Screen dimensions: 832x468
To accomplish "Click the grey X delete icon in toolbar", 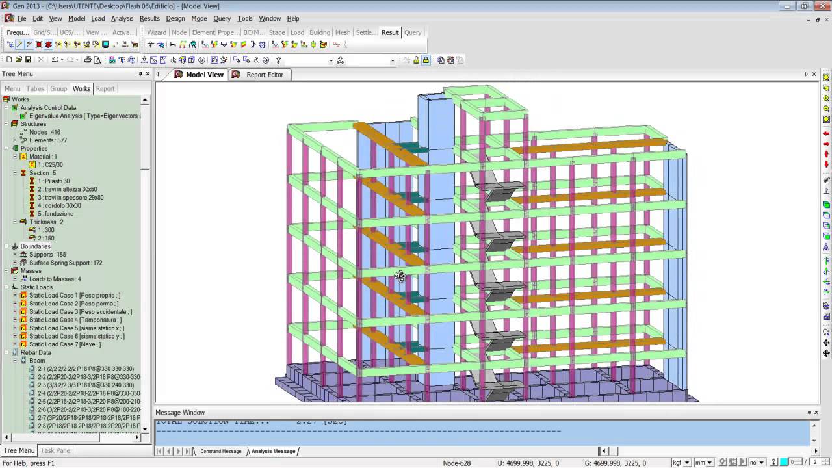I will [x=41, y=60].
